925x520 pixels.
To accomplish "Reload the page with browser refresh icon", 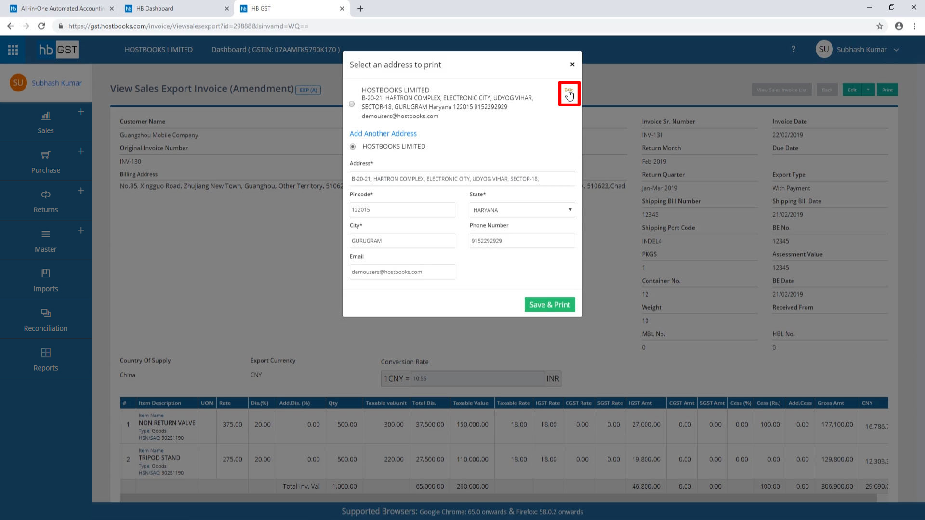I will click(x=41, y=26).
